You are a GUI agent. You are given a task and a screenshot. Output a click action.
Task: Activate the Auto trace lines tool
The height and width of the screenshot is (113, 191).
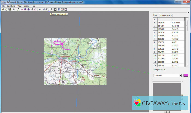(22, 9)
